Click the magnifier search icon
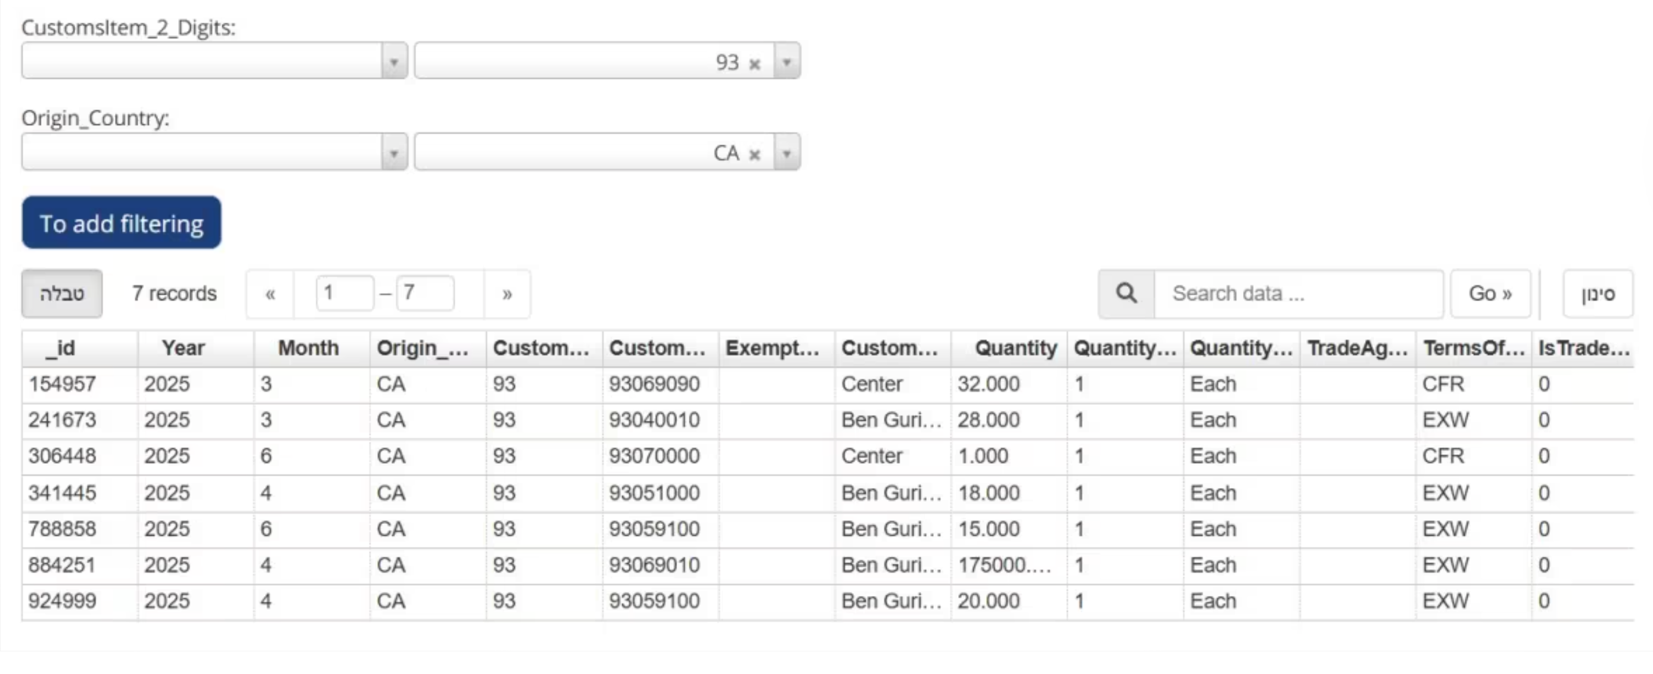Viewport: 1653px width, 674px height. coord(1126,294)
